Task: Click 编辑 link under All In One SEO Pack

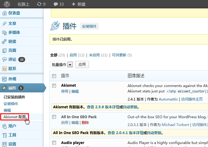Action: pos(75,123)
